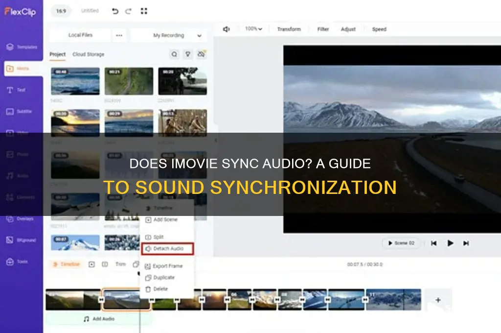The height and width of the screenshot is (333, 501).
Task: Select scene 11 clip in timeline
Action: 394,300
